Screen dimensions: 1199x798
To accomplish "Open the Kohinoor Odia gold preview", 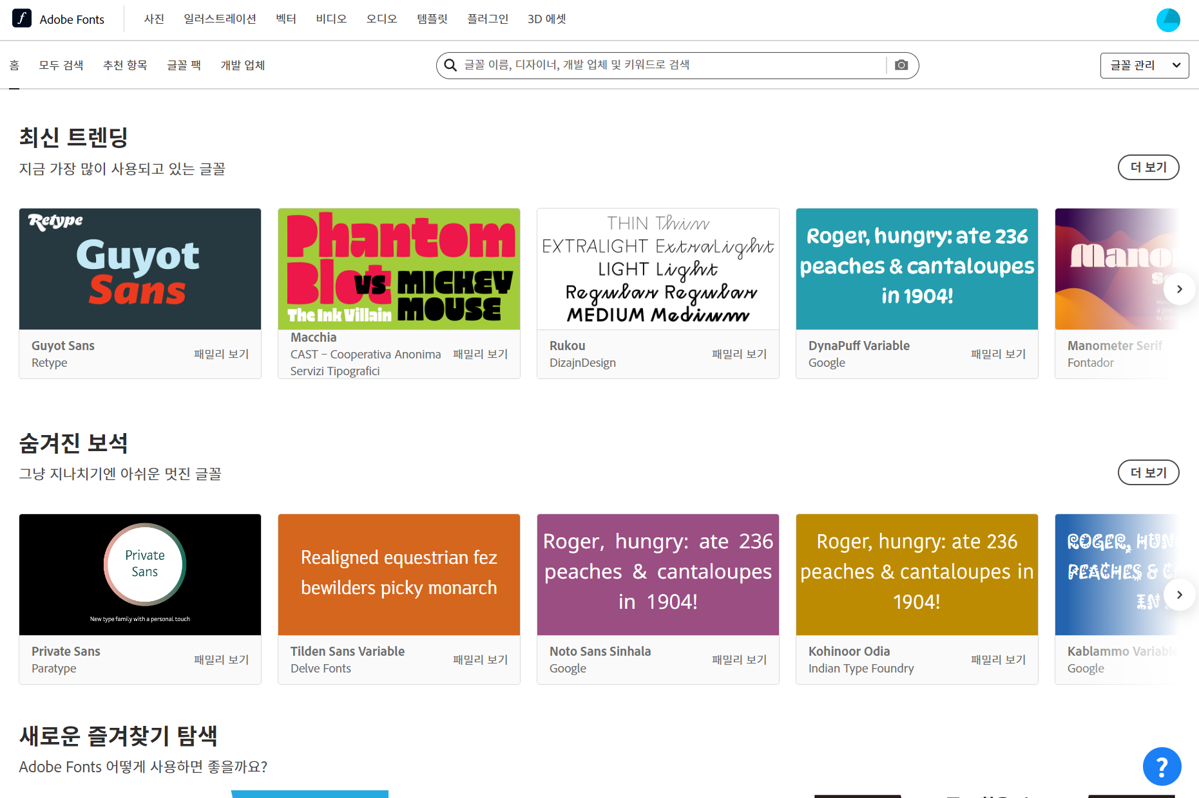I will click(917, 575).
